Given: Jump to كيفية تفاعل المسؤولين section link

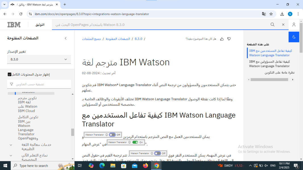Looking at the screenshot, I should coord(269,64).
